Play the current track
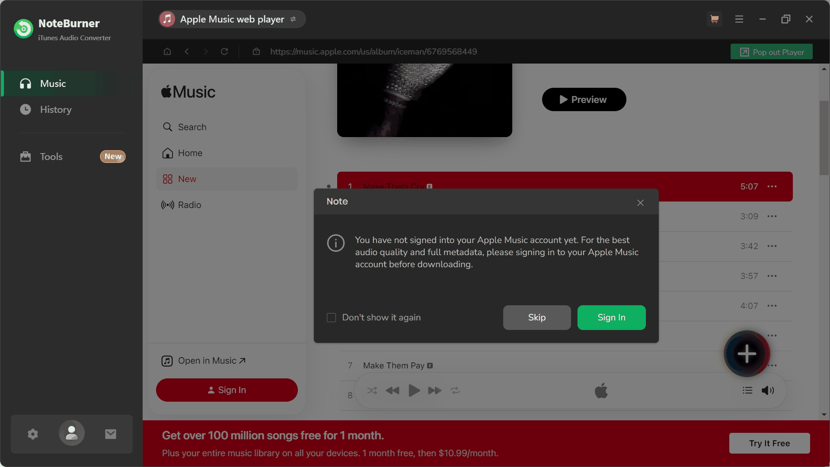The image size is (830, 467). tap(414, 390)
